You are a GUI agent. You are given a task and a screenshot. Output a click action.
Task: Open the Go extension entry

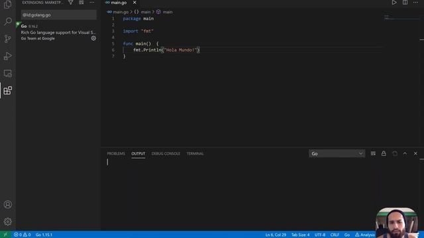(x=58, y=32)
